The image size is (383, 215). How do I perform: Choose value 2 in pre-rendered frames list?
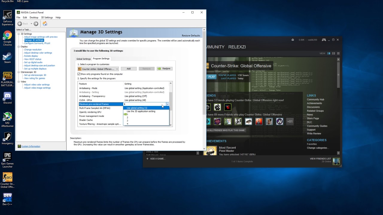click(x=146, y=117)
